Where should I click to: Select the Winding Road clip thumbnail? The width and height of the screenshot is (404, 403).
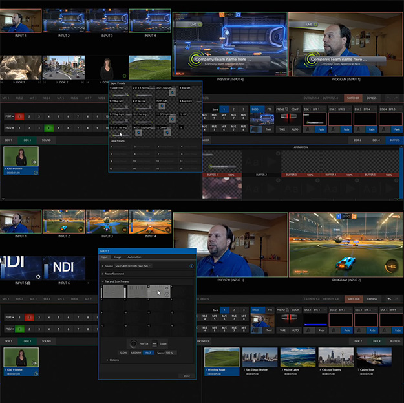coord(221,357)
